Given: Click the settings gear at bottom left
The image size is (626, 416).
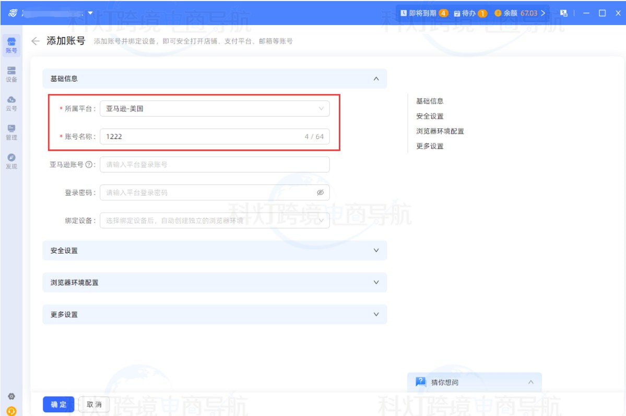Looking at the screenshot, I should coord(10,396).
